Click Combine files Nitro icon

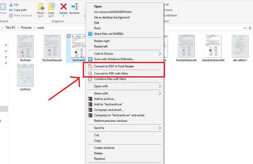point(90,79)
